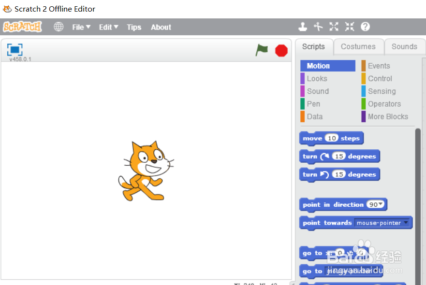The image size is (426, 285).
Task: Edit degrees value in counterclockwise turn block
Action: click(338, 174)
